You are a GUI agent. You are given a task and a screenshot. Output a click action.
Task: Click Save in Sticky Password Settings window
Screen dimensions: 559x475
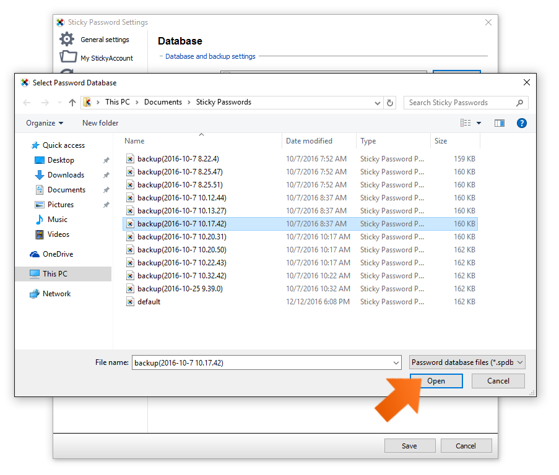[x=410, y=446]
